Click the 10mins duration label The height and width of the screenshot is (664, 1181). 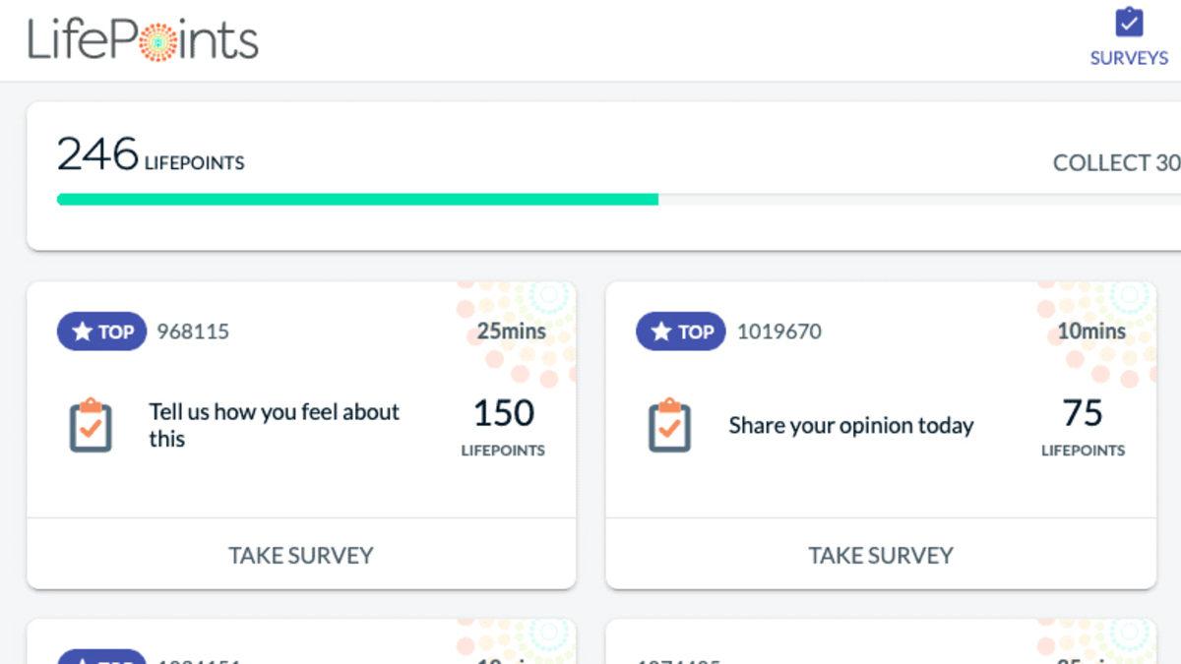click(1091, 332)
